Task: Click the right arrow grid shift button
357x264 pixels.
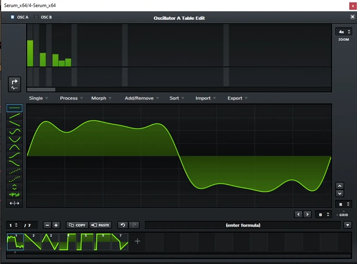Action: coord(307,214)
